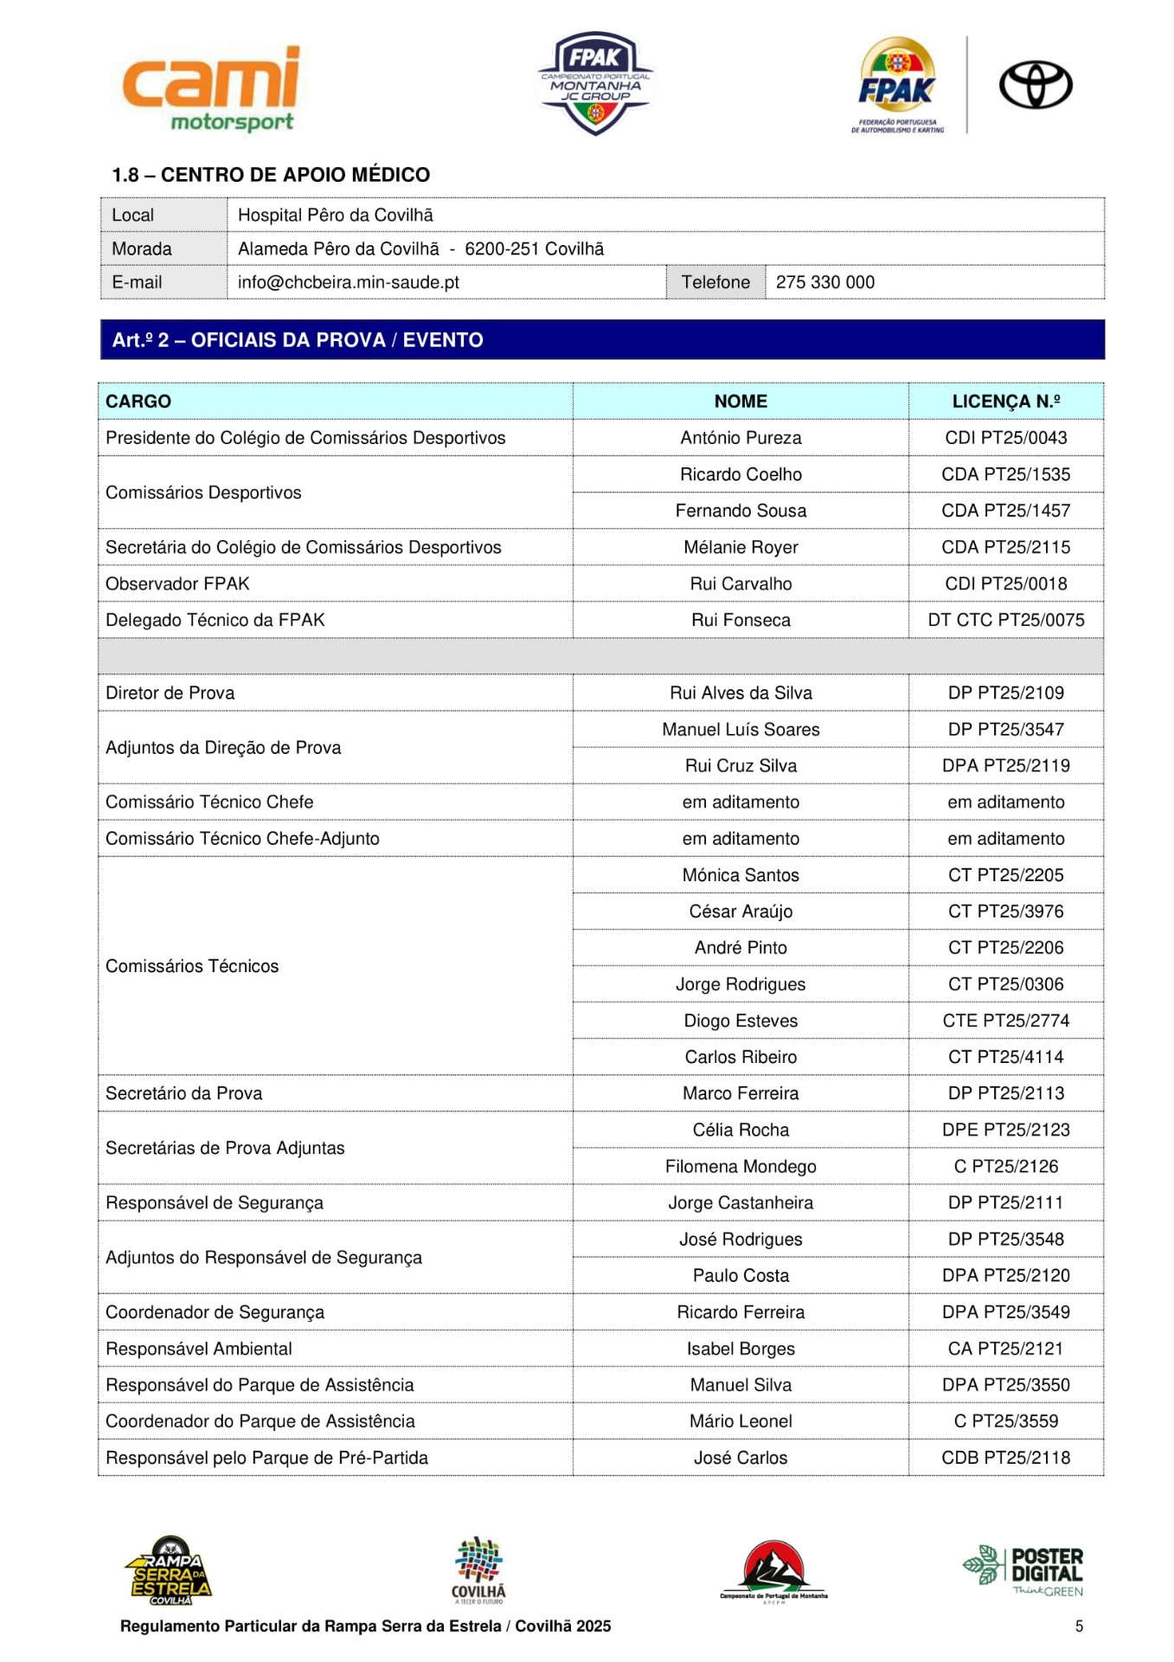Click the Poster Digital ThinkGreen logo
This screenshot has height=1662, width=1174.
(1025, 1571)
